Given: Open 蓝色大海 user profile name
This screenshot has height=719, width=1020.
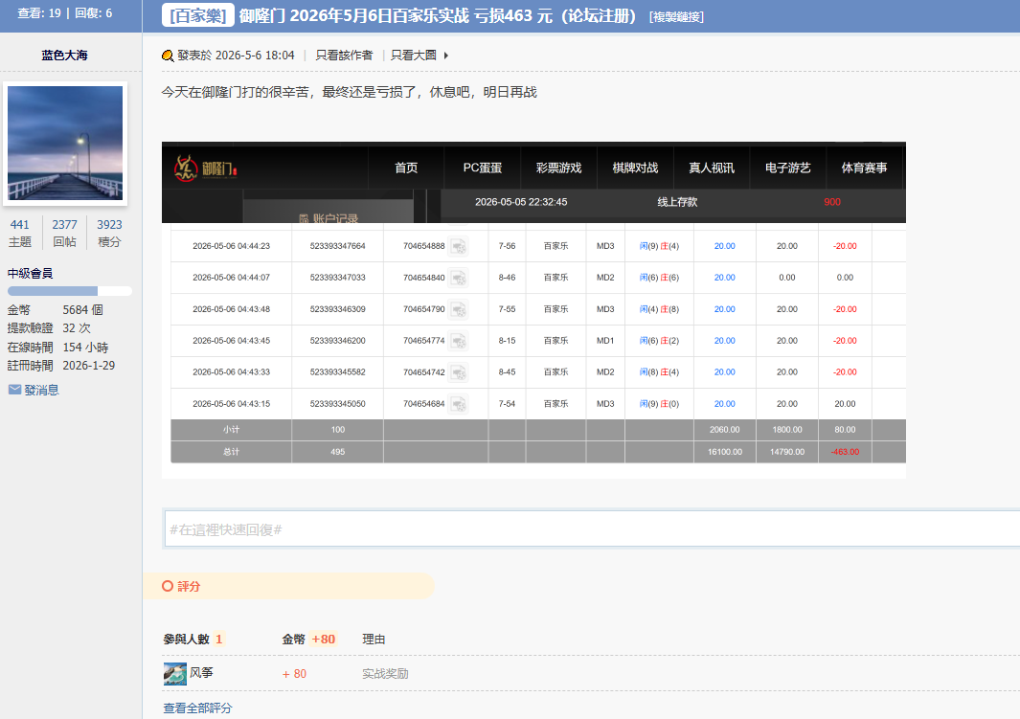Looking at the screenshot, I should click(x=64, y=56).
